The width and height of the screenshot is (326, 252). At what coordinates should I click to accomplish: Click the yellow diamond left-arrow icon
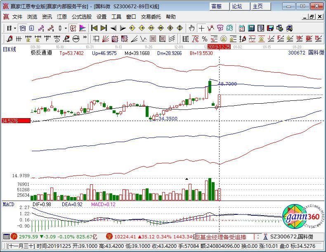132,28
